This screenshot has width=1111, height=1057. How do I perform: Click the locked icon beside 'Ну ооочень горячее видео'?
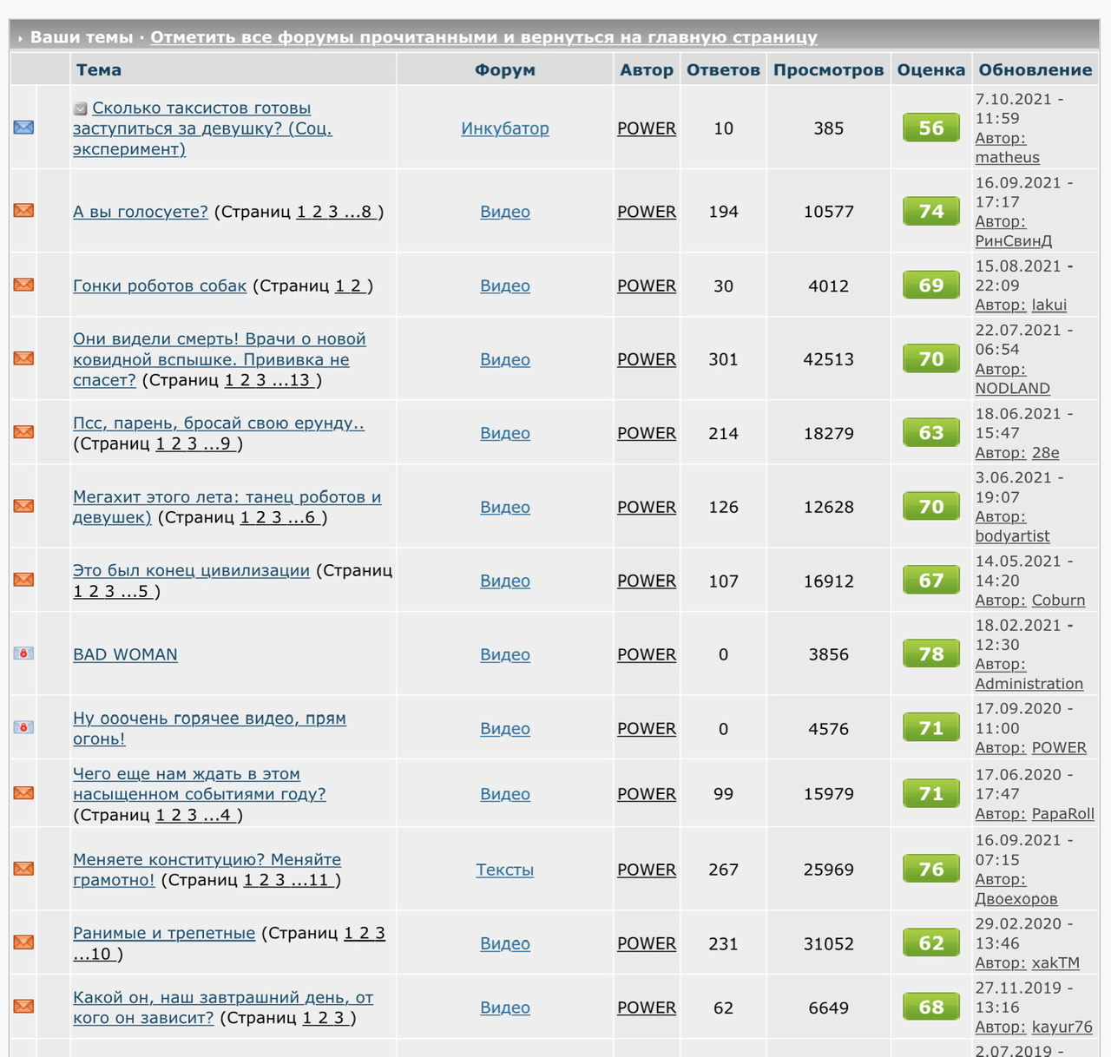[23, 727]
